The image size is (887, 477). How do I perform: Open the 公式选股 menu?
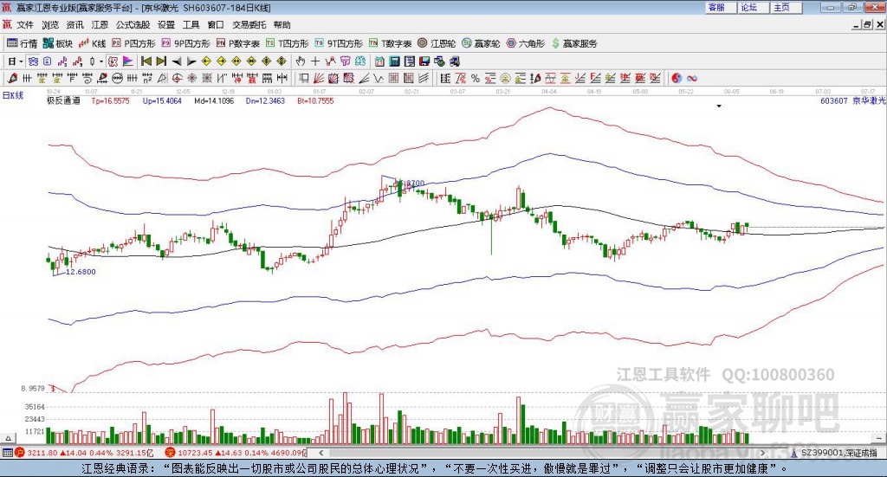133,25
